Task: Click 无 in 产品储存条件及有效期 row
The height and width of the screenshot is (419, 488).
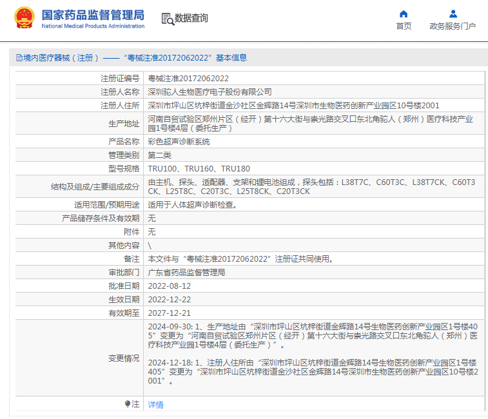Action: pos(151,219)
